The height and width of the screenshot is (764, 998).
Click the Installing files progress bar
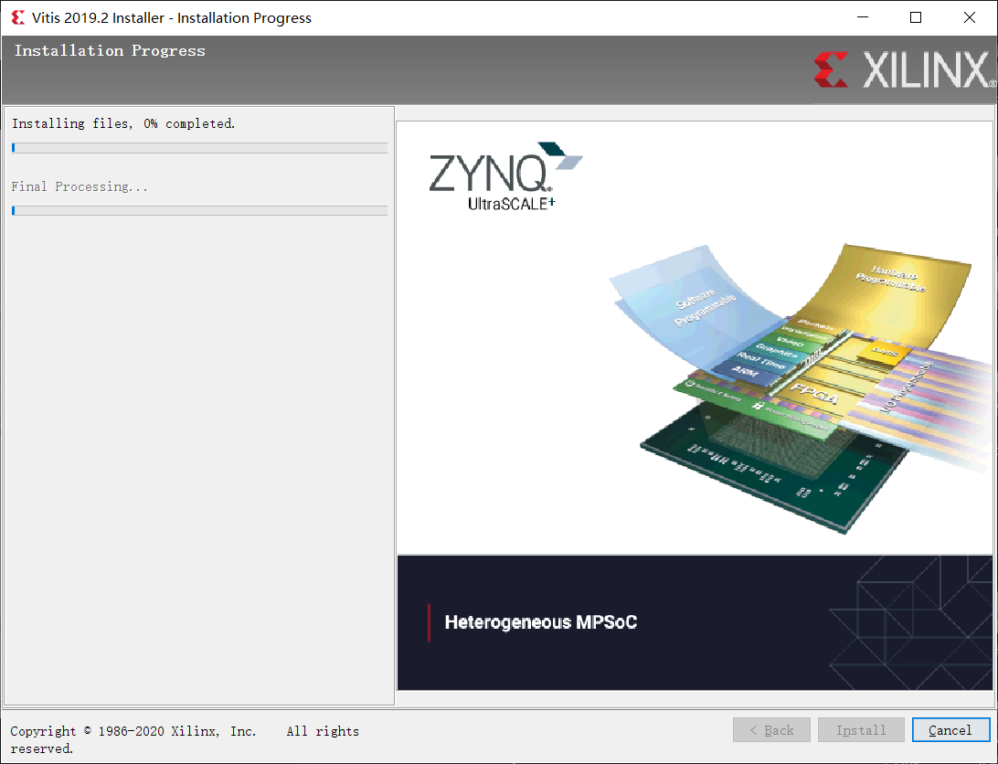click(199, 148)
